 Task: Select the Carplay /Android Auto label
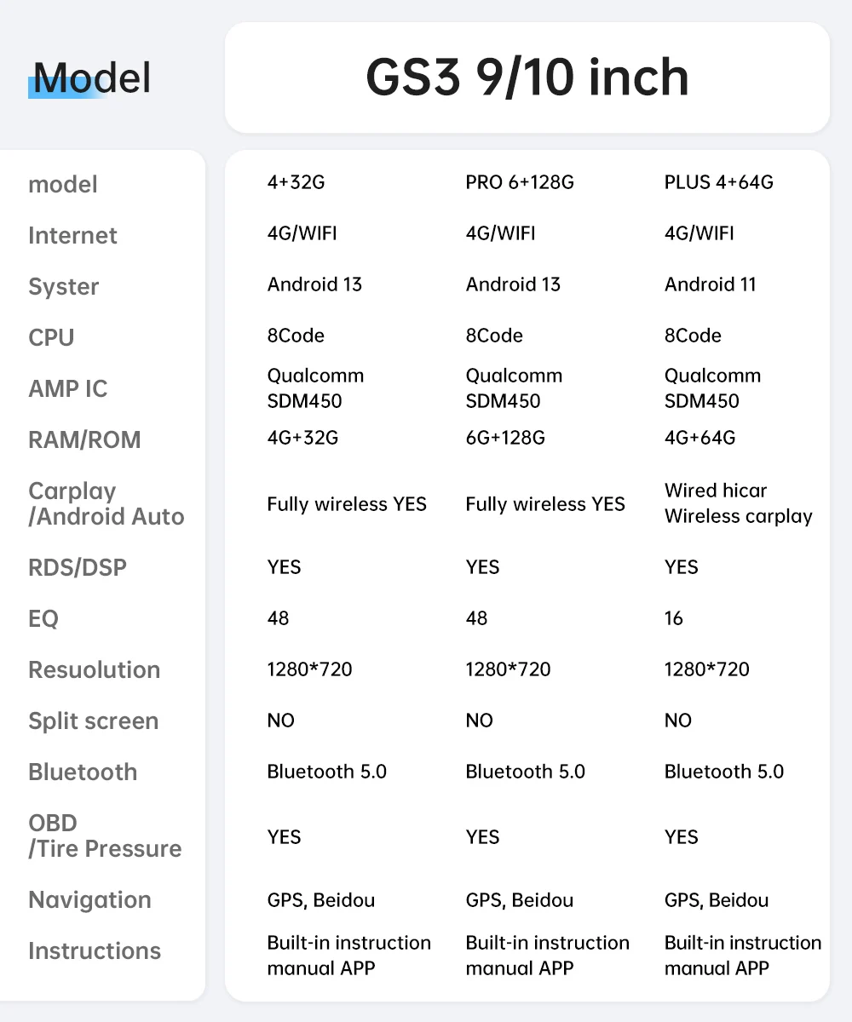click(x=106, y=503)
